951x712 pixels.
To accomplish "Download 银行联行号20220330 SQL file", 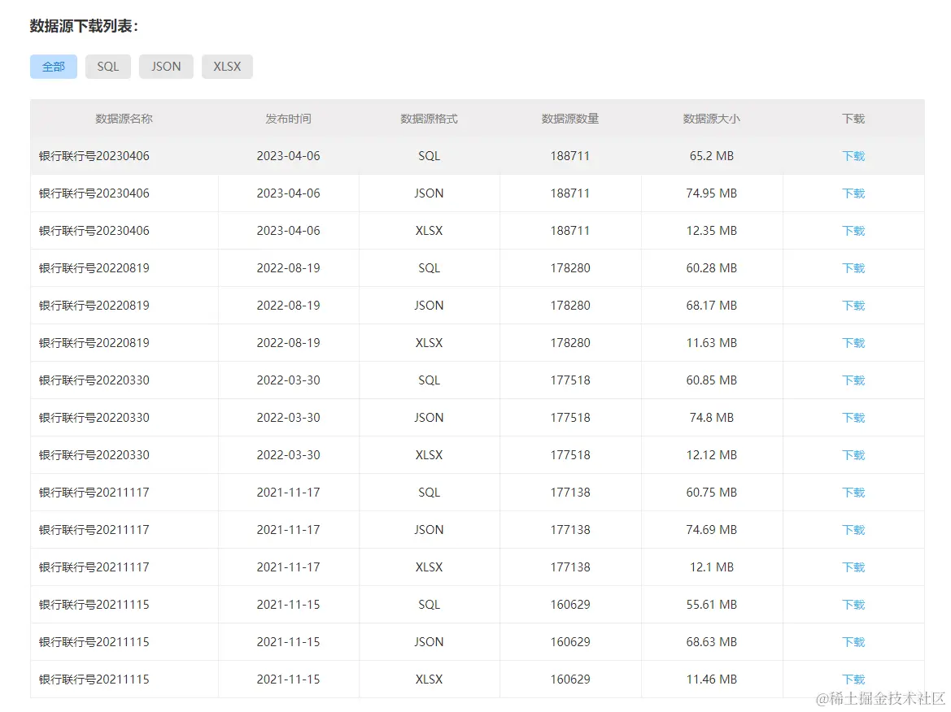I will tap(853, 380).
